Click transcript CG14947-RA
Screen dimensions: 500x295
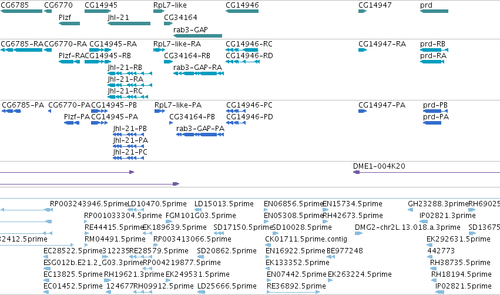point(363,50)
